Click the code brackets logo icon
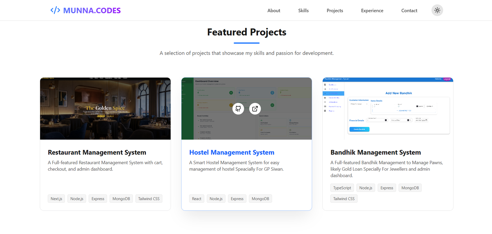Viewport: 492px width, 234px height. [x=55, y=10]
